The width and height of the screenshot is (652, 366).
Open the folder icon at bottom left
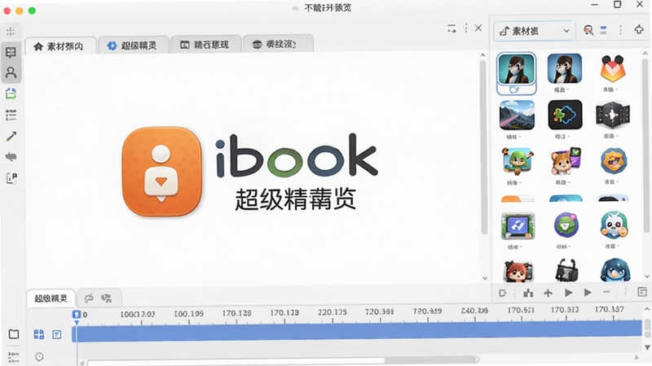point(14,334)
